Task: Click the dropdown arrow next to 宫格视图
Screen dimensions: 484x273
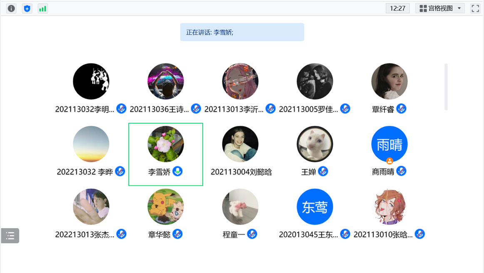Action: click(x=459, y=8)
